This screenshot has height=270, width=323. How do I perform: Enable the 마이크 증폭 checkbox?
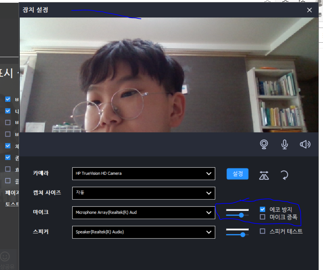click(x=262, y=217)
